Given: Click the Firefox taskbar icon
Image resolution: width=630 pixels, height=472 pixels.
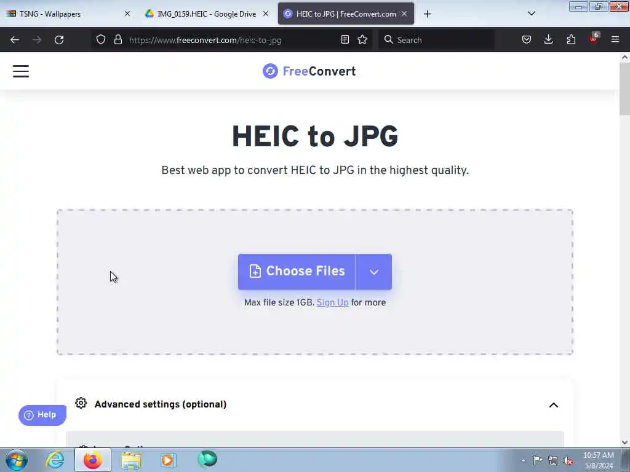Looking at the screenshot, I should click(93, 460).
